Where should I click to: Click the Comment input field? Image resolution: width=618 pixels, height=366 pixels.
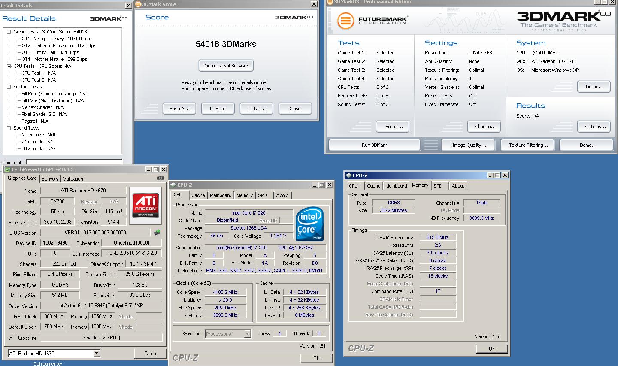tap(74, 162)
